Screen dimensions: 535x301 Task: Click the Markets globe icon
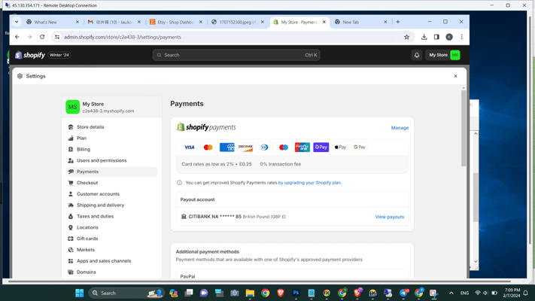(71, 250)
